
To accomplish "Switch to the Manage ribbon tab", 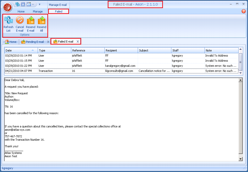I will (x=38, y=11).
